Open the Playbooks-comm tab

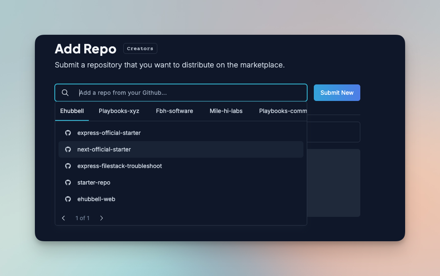[283, 111]
